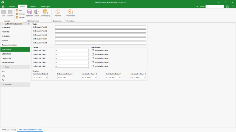Viewport: 236px width, 132px height.
Task: Toggle Individueller Check 2
Action: (x=93, y=54)
